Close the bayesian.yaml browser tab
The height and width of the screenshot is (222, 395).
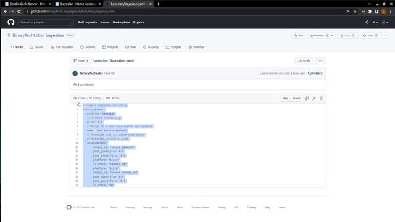point(151,4)
